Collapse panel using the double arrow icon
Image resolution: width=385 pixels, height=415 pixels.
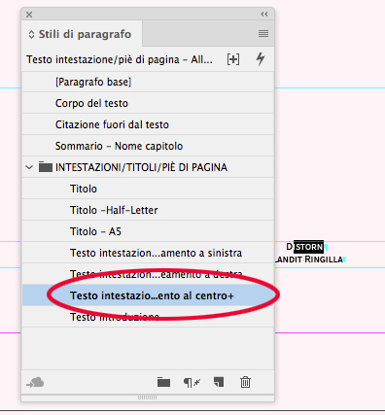click(x=264, y=15)
